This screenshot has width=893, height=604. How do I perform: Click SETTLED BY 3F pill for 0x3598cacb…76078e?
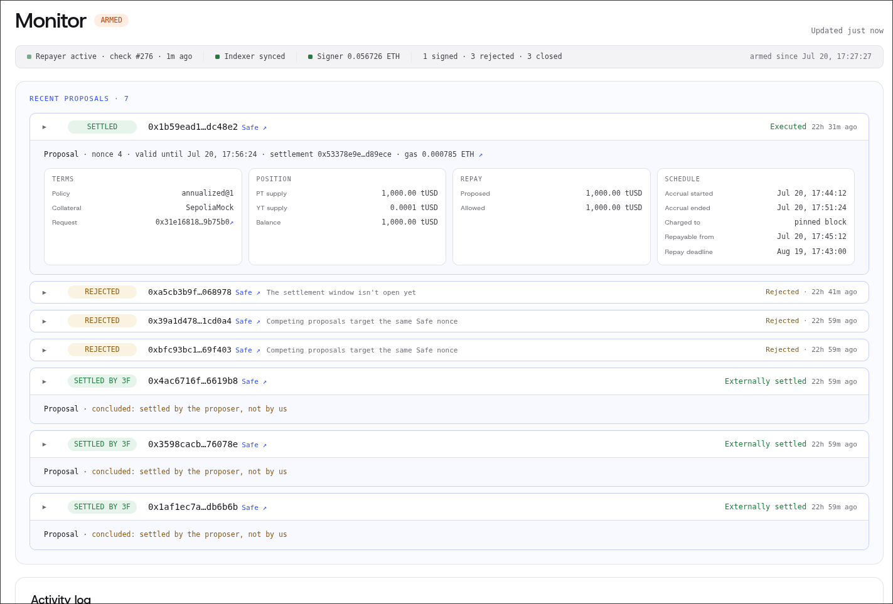[x=102, y=444]
